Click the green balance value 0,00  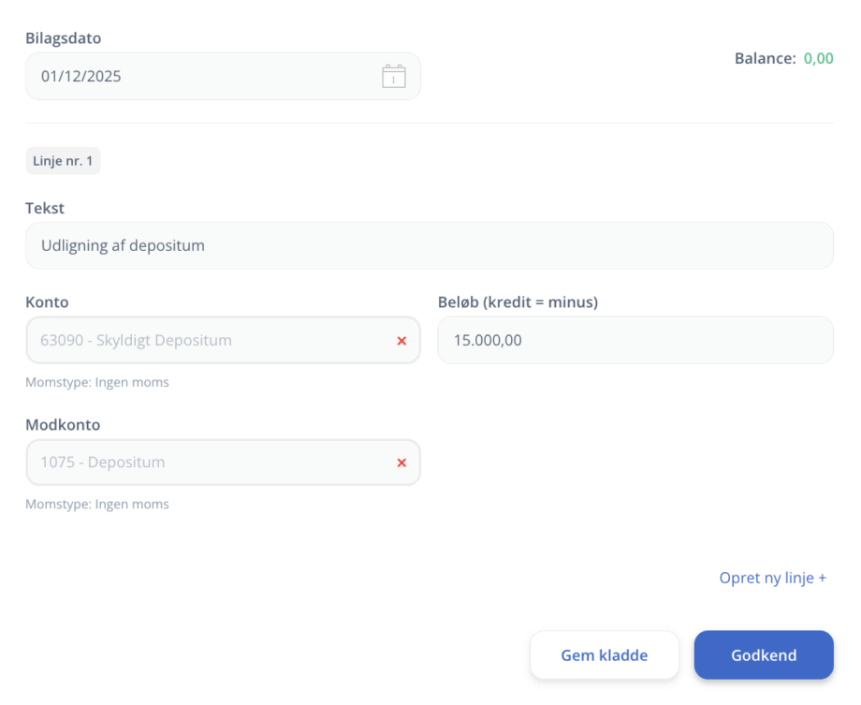818,58
